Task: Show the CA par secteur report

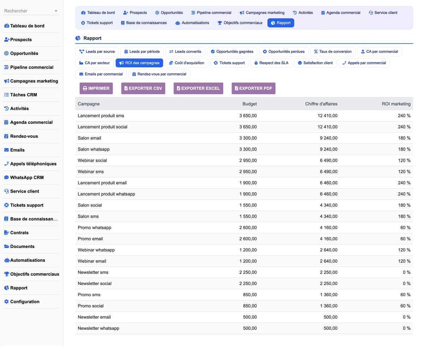Action: [94, 63]
